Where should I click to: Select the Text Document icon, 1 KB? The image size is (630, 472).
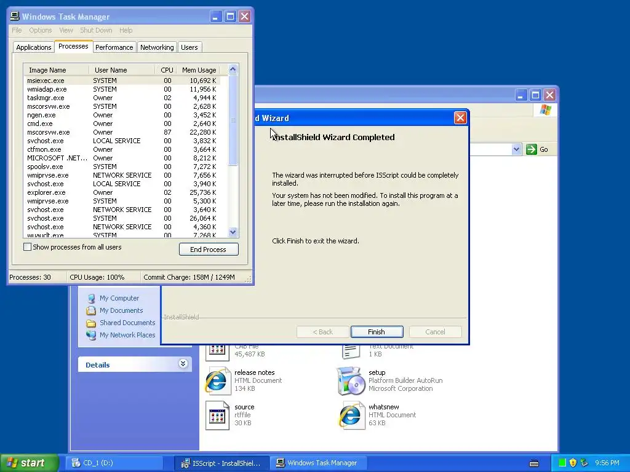pos(351,351)
